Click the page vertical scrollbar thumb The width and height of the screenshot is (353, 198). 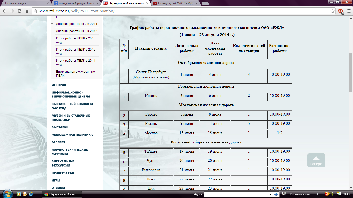click(351, 72)
